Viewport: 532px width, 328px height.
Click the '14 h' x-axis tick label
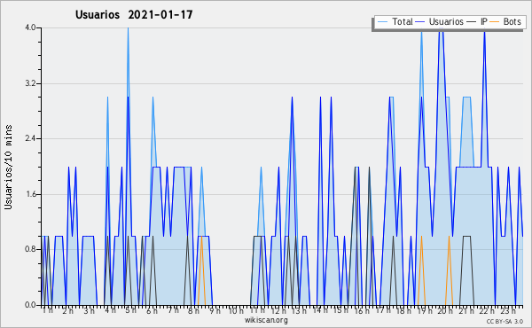tap(320, 310)
